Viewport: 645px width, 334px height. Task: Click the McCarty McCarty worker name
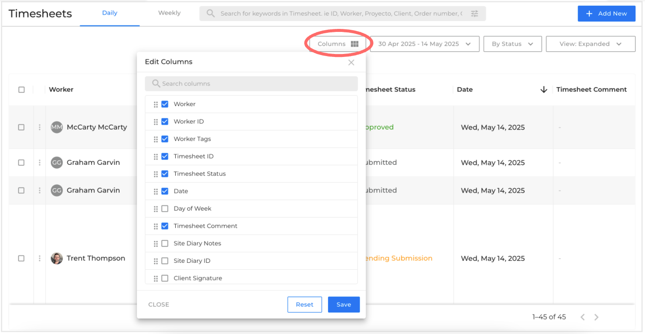tap(97, 127)
